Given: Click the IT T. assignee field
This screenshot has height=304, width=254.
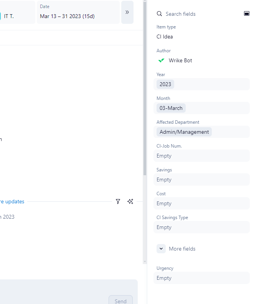Looking at the screenshot, I should click(17, 12).
